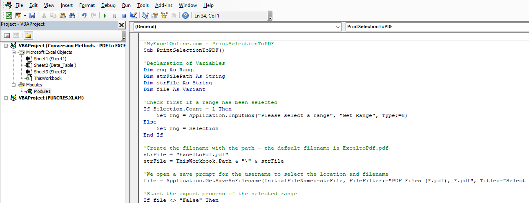Select Module1 in project tree

[42, 91]
